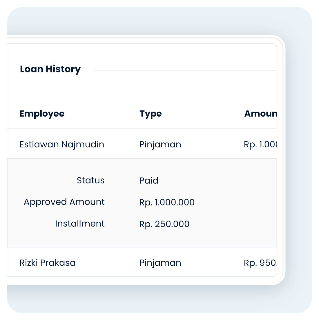Select the Rp. 250.000 installment value
Screen dimensions: 319x320
pos(164,224)
